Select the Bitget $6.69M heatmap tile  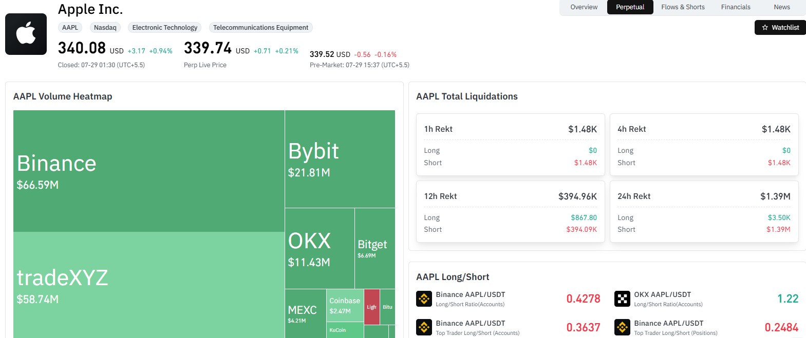click(x=375, y=248)
